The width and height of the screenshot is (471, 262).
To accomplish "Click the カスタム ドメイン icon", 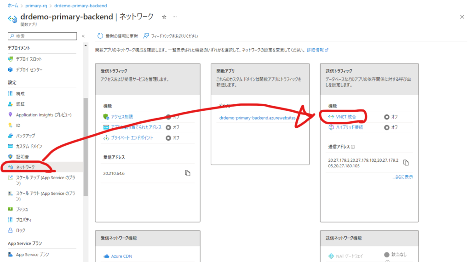I will [x=11, y=146].
